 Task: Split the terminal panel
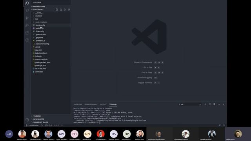tap(210, 104)
